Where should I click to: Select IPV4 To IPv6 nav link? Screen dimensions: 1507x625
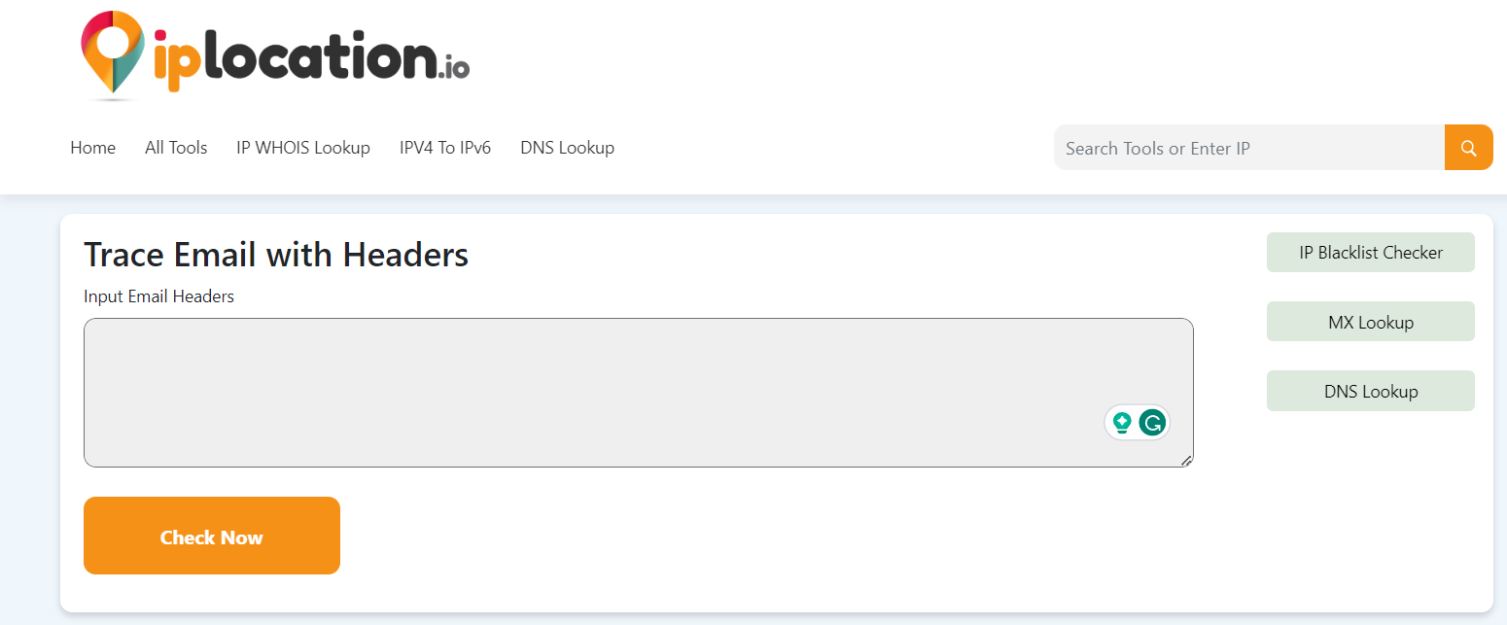click(444, 148)
